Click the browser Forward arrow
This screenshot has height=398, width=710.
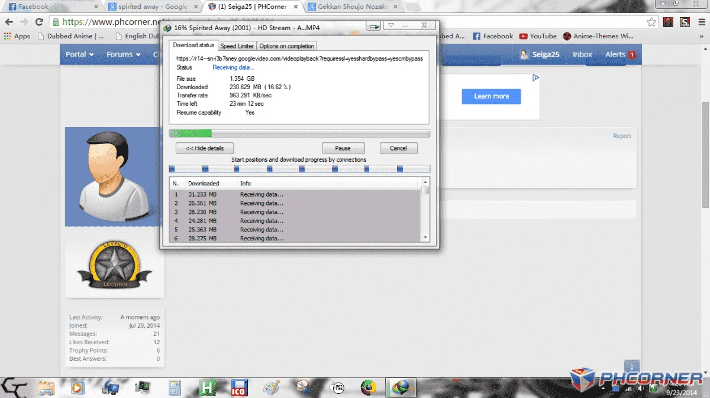coord(24,22)
